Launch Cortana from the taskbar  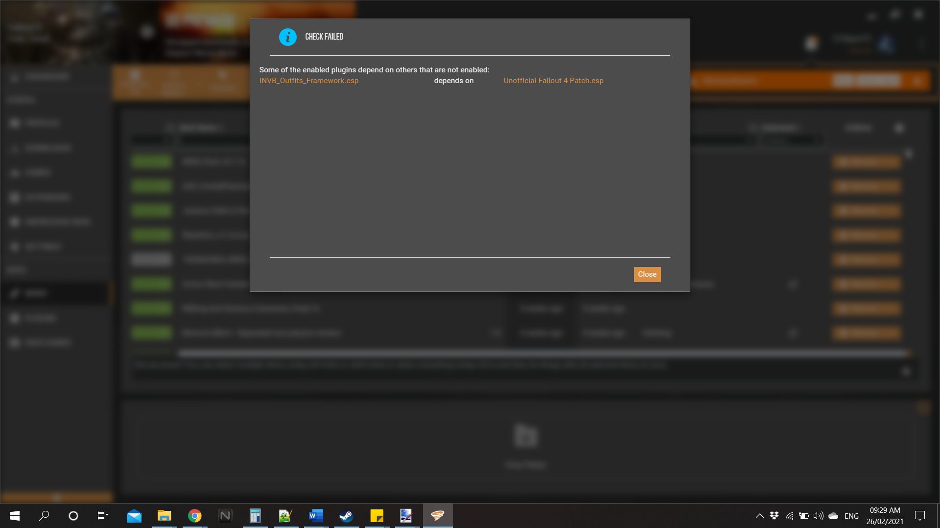pyautogui.click(x=73, y=516)
